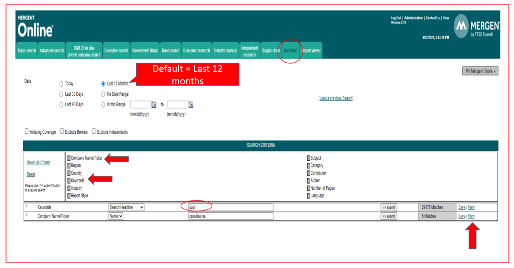The height and width of the screenshot is (268, 514).
Task: Click Save for the 29170 Matches row
Action: (x=462, y=207)
